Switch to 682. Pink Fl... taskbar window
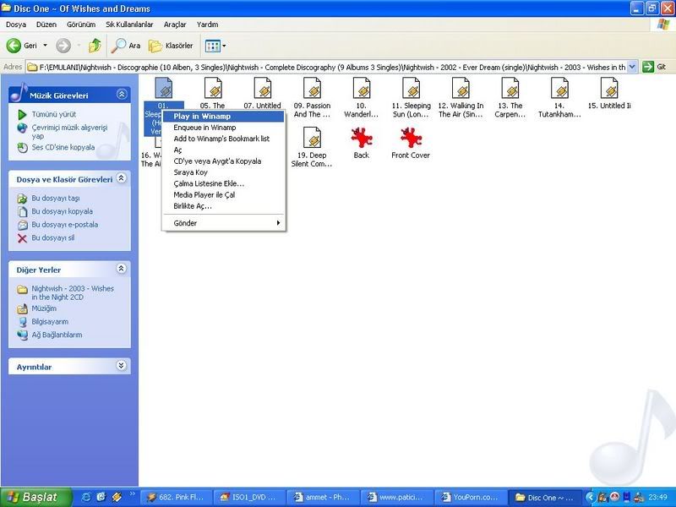Viewport: 676px width, 507px height. click(x=176, y=498)
